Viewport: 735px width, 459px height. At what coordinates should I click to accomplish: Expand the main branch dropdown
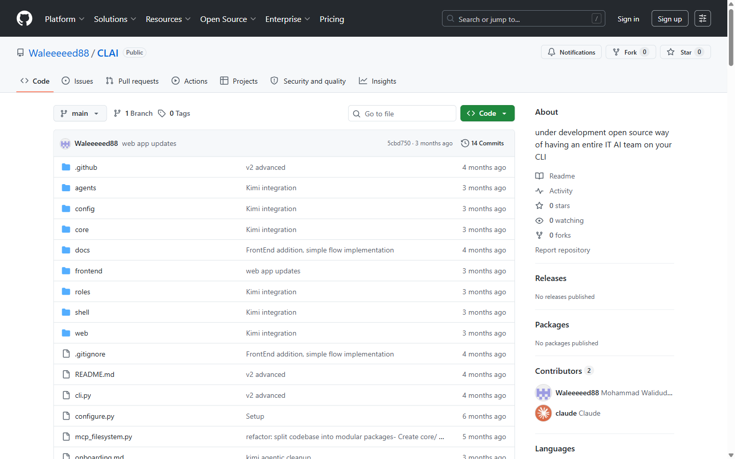80,113
